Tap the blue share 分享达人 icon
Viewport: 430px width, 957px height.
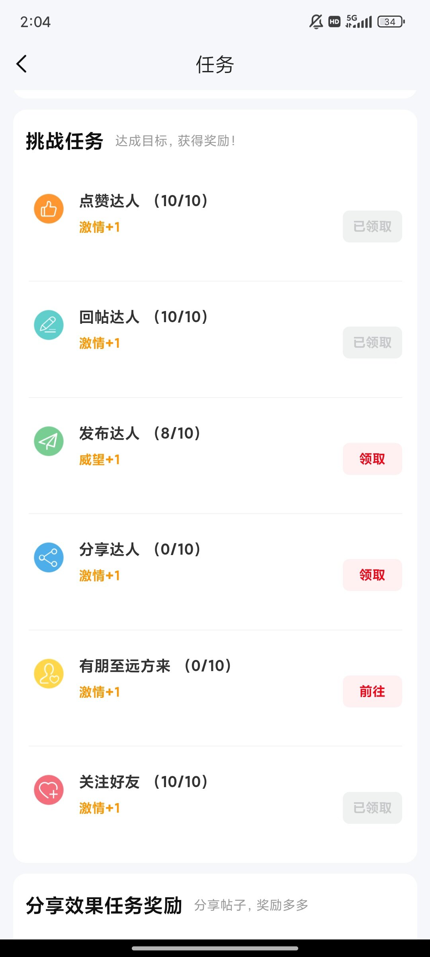[49, 557]
